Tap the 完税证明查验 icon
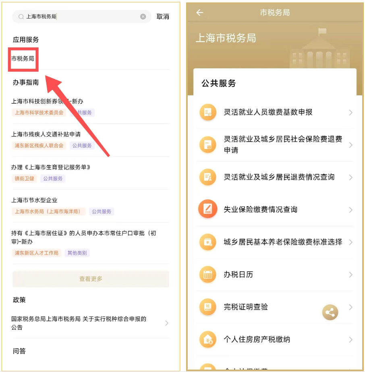This screenshot has width=365, height=372. click(x=208, y=307)
